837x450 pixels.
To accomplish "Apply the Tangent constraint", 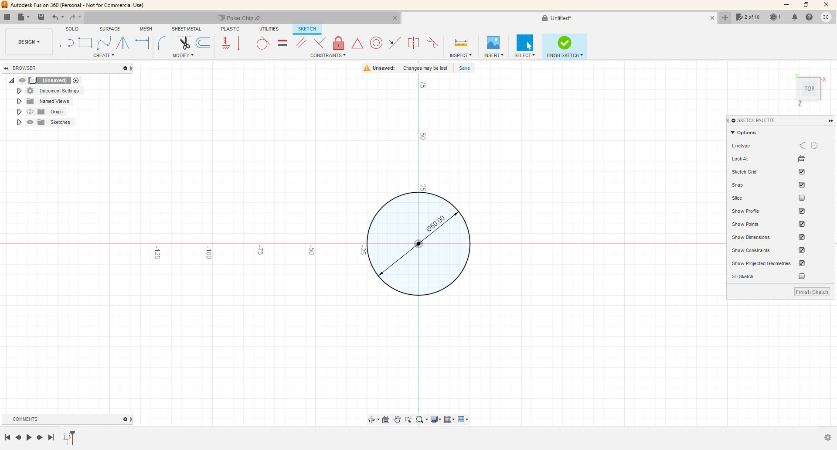I will (x=263, y=43).
